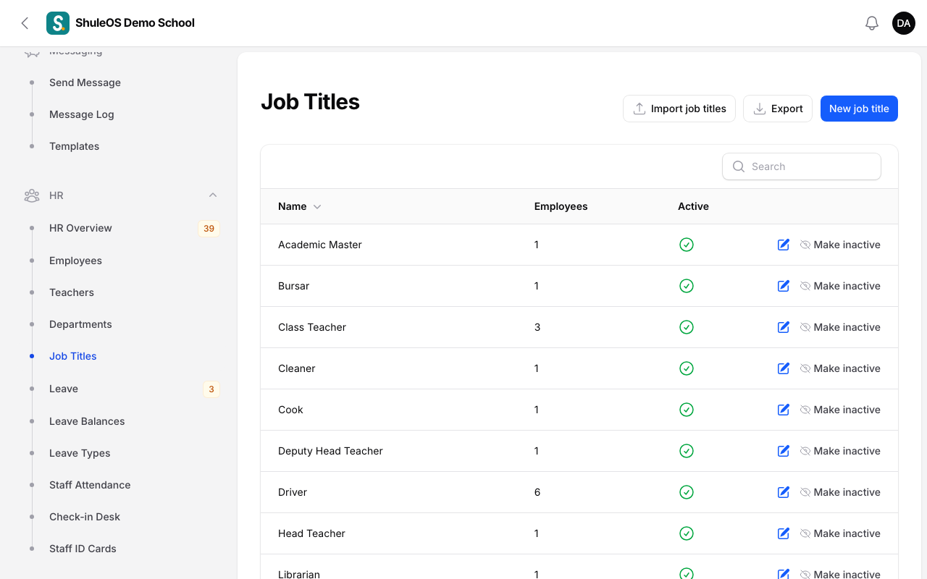Open Send Message page
This screenshot has width=927, height=579.
pyautogui.click(x=85, y=83)
